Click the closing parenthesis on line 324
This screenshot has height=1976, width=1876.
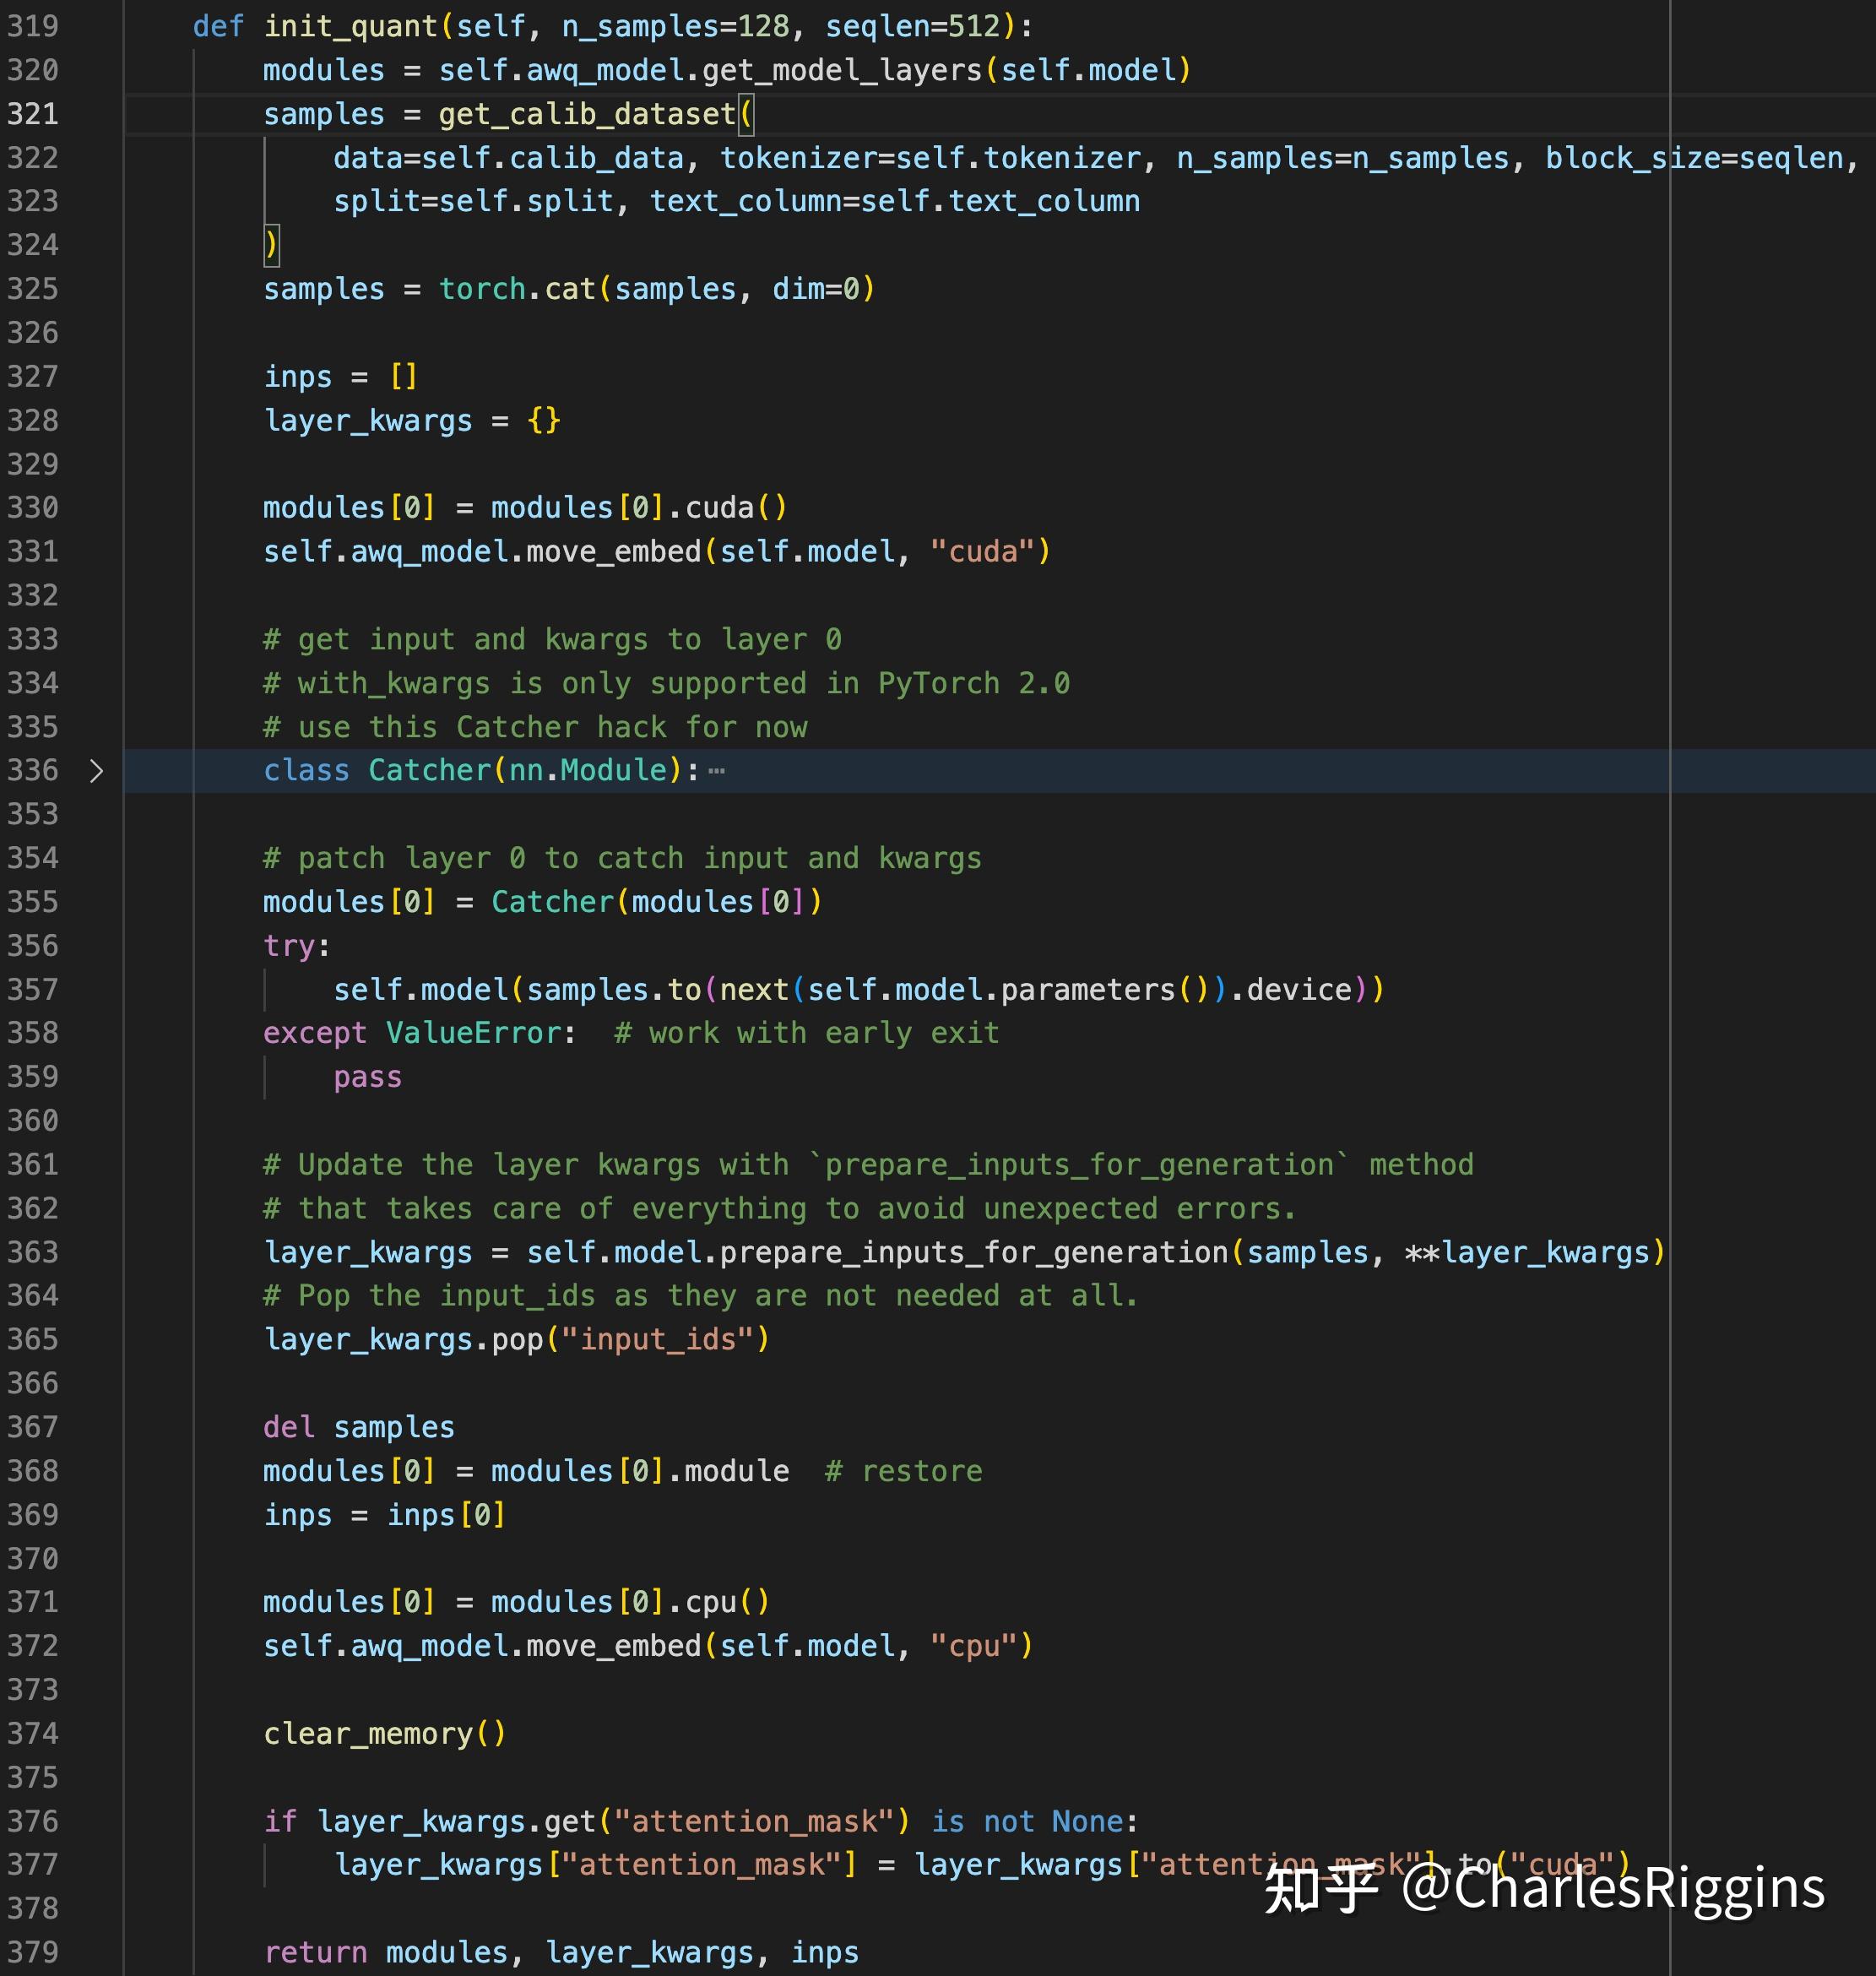coord(271,245)
